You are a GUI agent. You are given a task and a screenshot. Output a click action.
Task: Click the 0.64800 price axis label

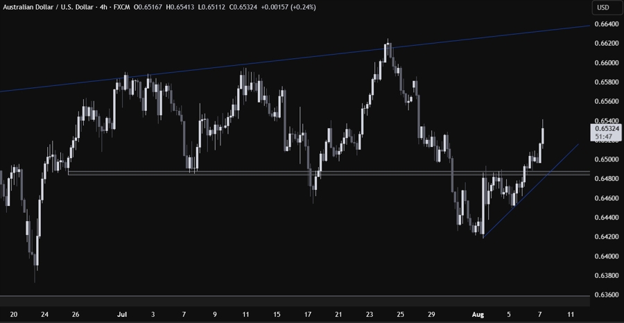(607, 179)
